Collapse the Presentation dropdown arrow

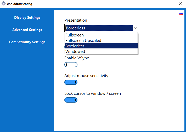pos(136,28)
